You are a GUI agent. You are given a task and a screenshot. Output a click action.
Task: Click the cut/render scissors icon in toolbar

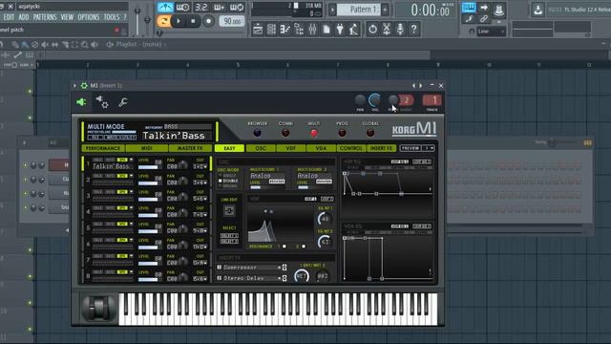[386, 30]
